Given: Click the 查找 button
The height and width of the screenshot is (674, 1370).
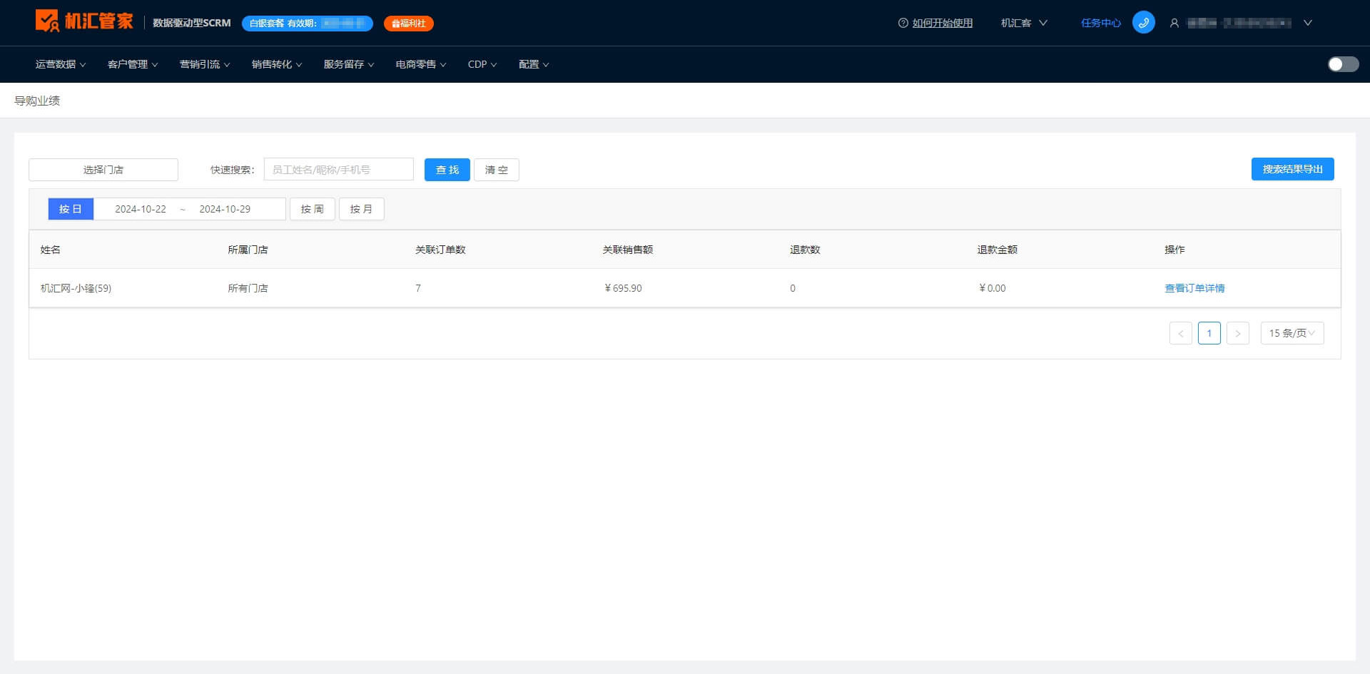Looking at the screenshot, I should tap(447, 170).
